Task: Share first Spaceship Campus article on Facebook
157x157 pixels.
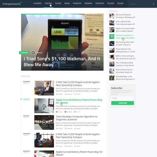Action: (68, 94)
